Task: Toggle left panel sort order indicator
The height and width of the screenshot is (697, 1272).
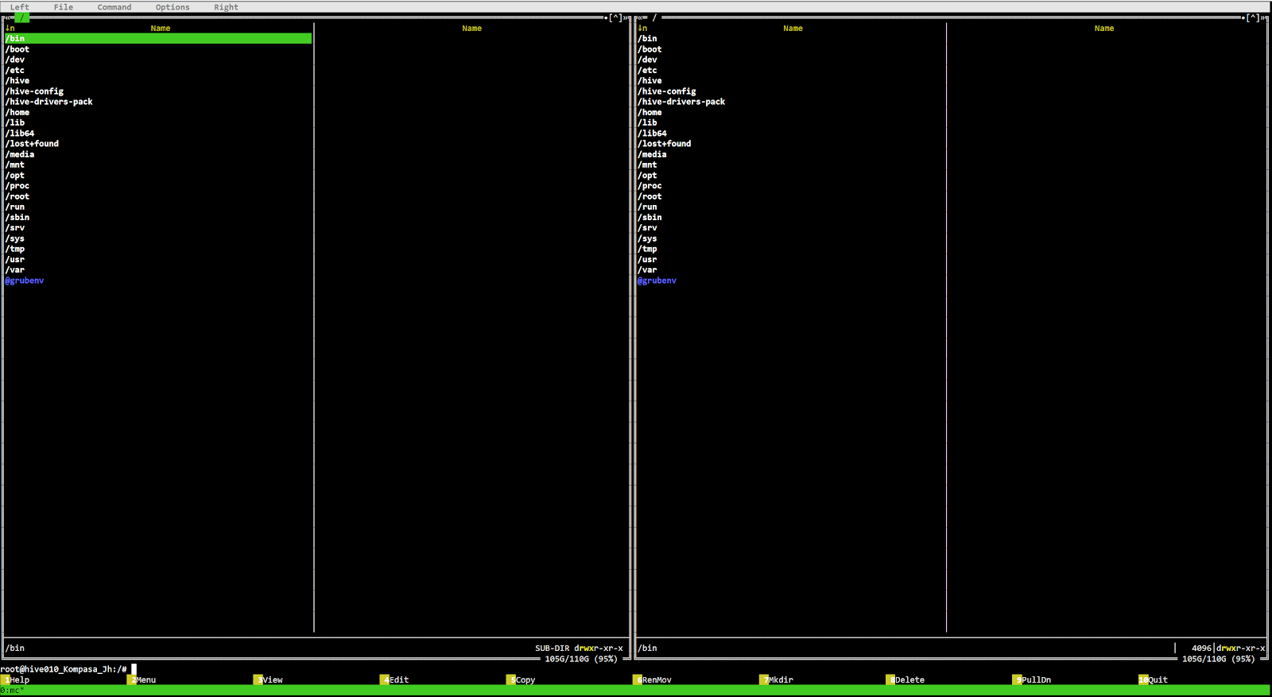Action: (x=10, y=29)
